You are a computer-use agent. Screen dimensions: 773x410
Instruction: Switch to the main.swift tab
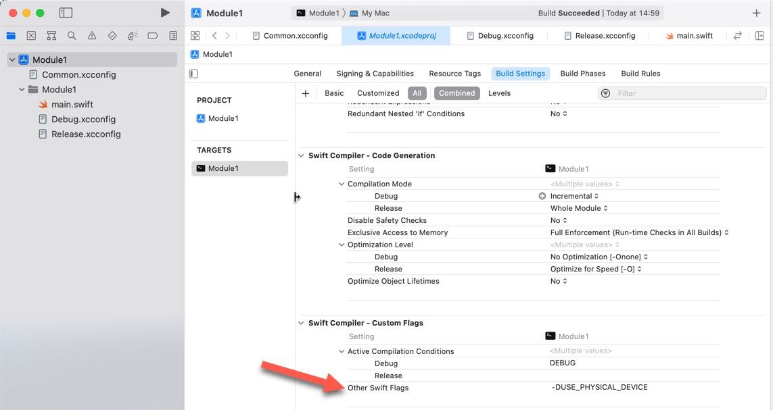click(x=688, y=35)
